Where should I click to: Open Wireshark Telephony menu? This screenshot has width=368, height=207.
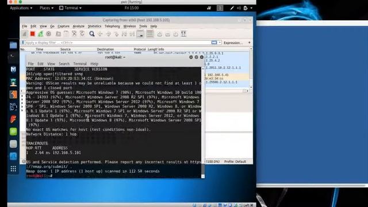(x=112, y=26)
